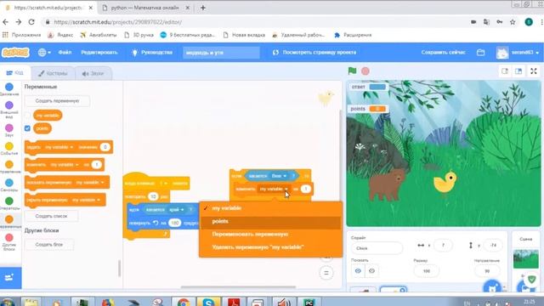Click Сохранить сейчас link
Image resolution: width=544 pixels, height=306 pixels.
pyautogui.click(x=443, y=53)
